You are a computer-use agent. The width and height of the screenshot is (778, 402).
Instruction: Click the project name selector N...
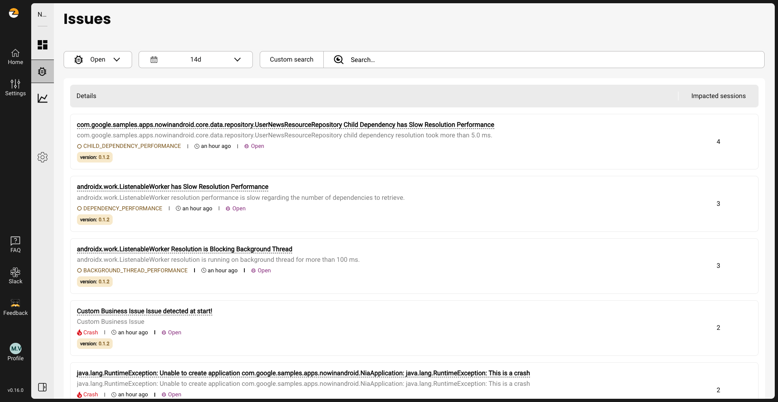(x=42, y=15)
